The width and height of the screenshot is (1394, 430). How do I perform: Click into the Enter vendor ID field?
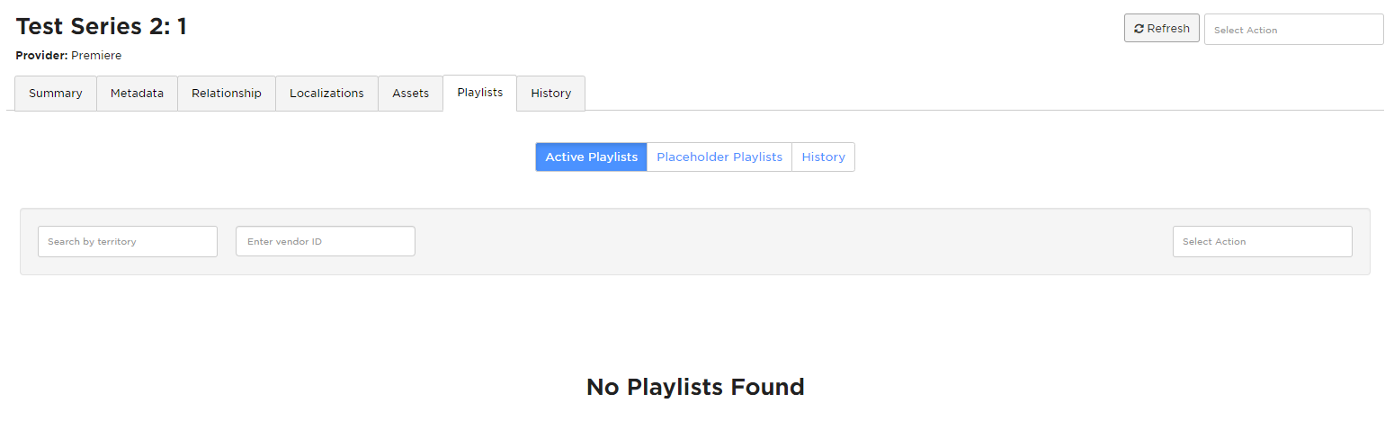326,241
